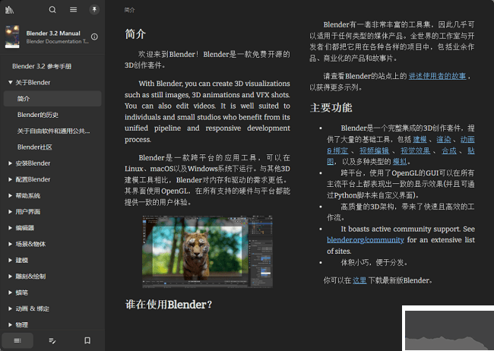Click the book info icon

point(94,36)
